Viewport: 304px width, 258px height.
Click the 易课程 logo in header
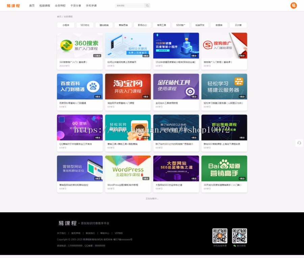tap(14, 6)
